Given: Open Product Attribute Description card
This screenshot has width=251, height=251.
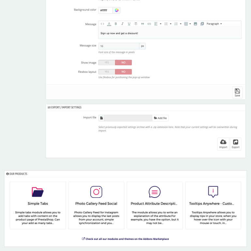Looking at the screenshot, I should (x=155, y=205).
